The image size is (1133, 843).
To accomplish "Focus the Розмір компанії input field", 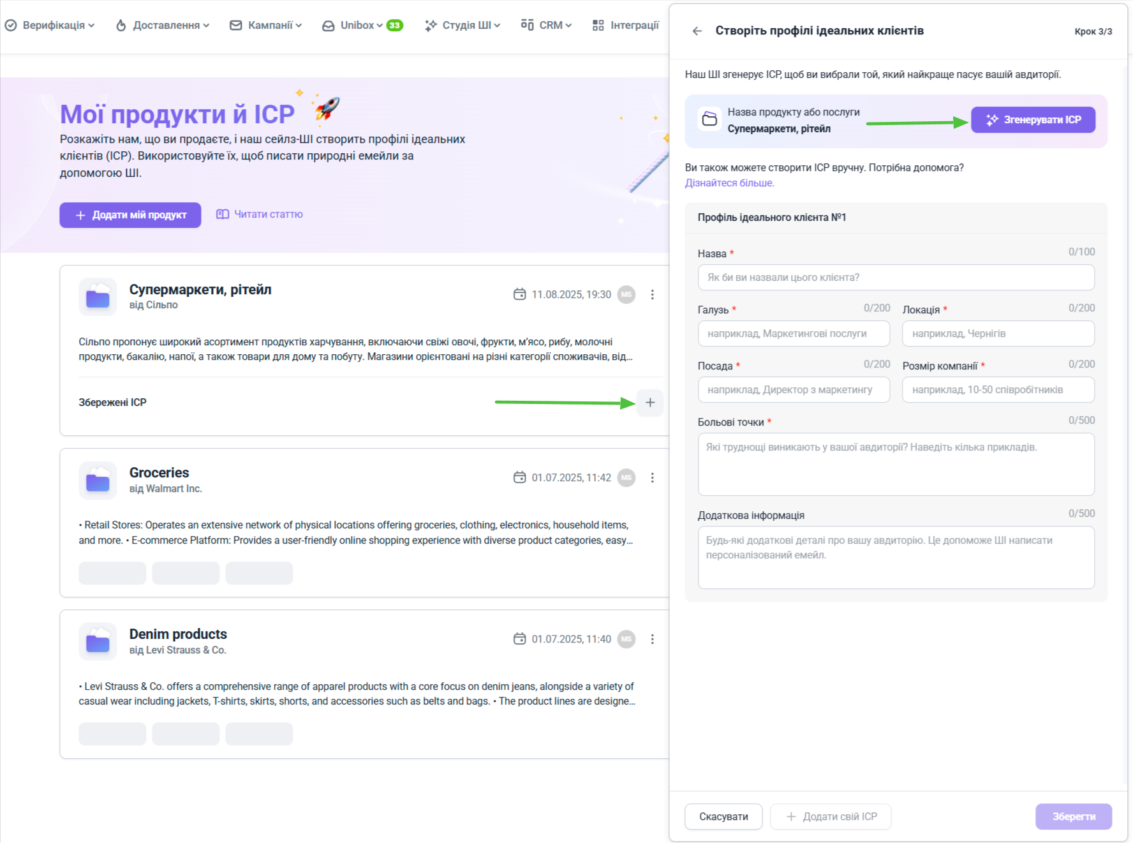I will pyautogui.click(x=998, y=390).
